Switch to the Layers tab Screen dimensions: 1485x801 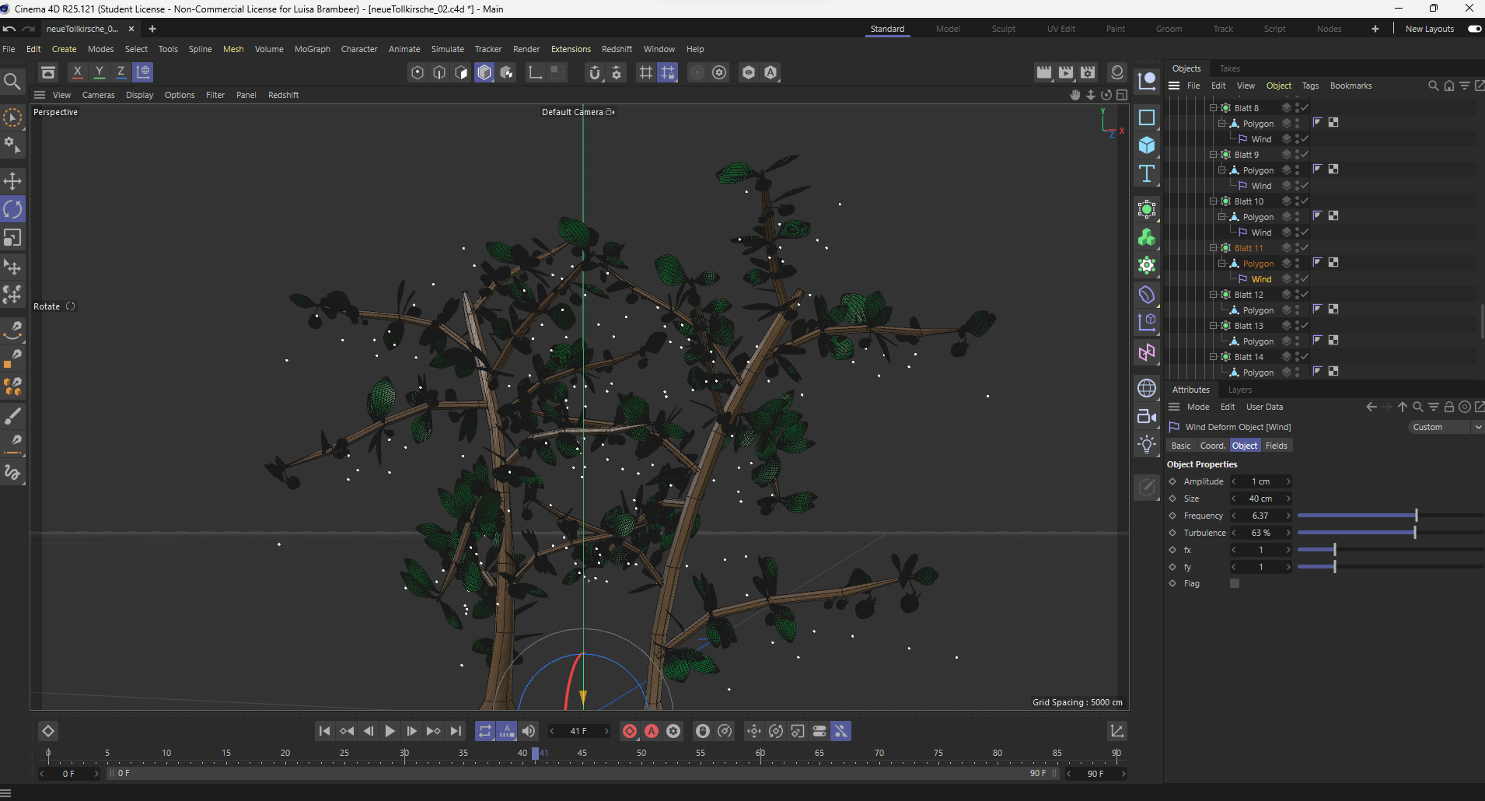pyautogui.click(x=1240, y=390)
